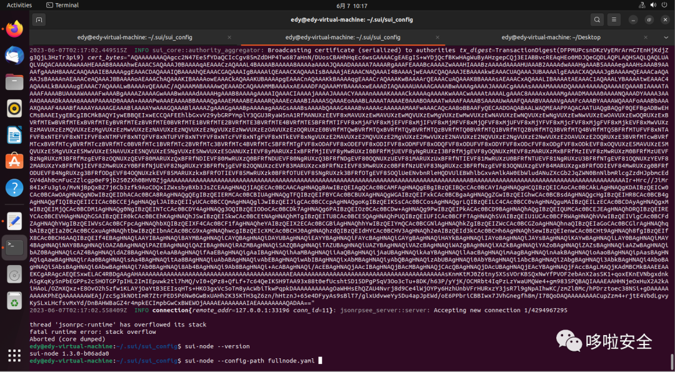Screen dimensions: 675x372
Task: Open the Terminal app menu in the top bar
Action: [x=62, y=5]
